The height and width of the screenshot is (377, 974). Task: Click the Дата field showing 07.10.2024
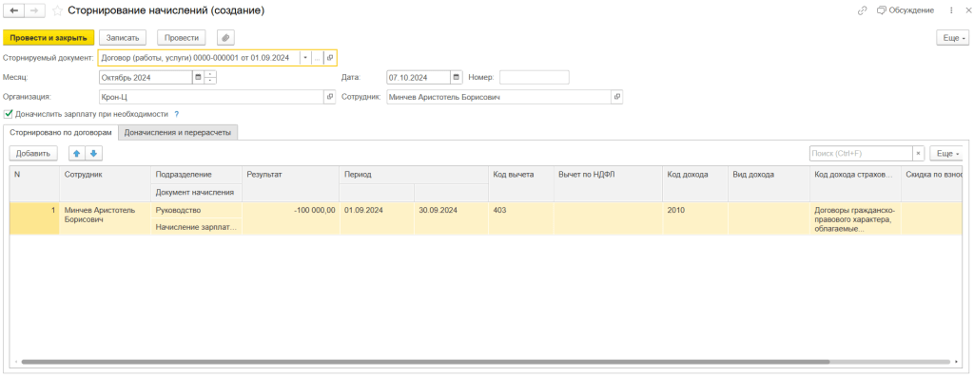(x=419, y=78)
